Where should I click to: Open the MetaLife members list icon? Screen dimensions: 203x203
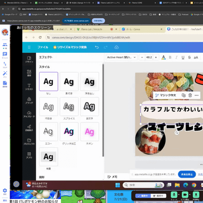[x=5, y=45]
